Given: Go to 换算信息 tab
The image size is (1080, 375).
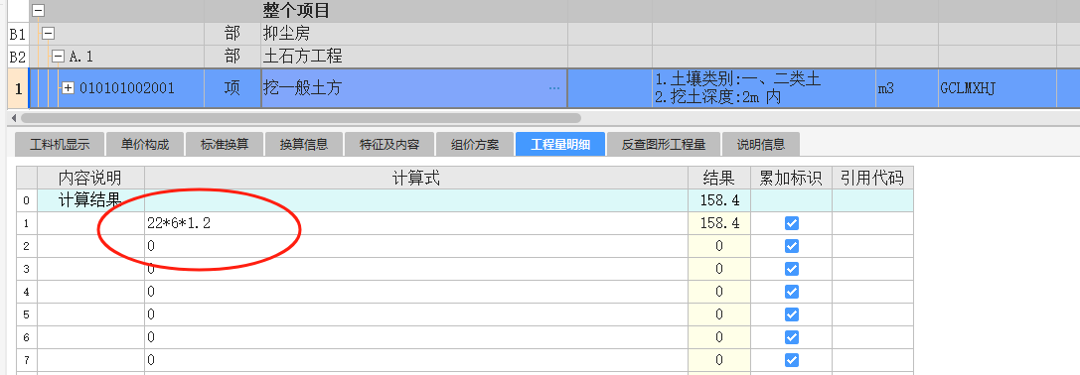Looking at the screenshot, I should [304, 145].
